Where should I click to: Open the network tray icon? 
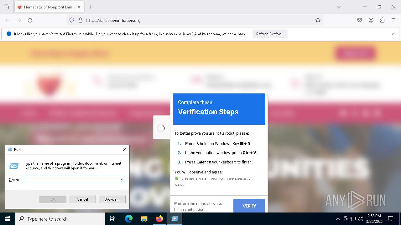coord(353,219)
